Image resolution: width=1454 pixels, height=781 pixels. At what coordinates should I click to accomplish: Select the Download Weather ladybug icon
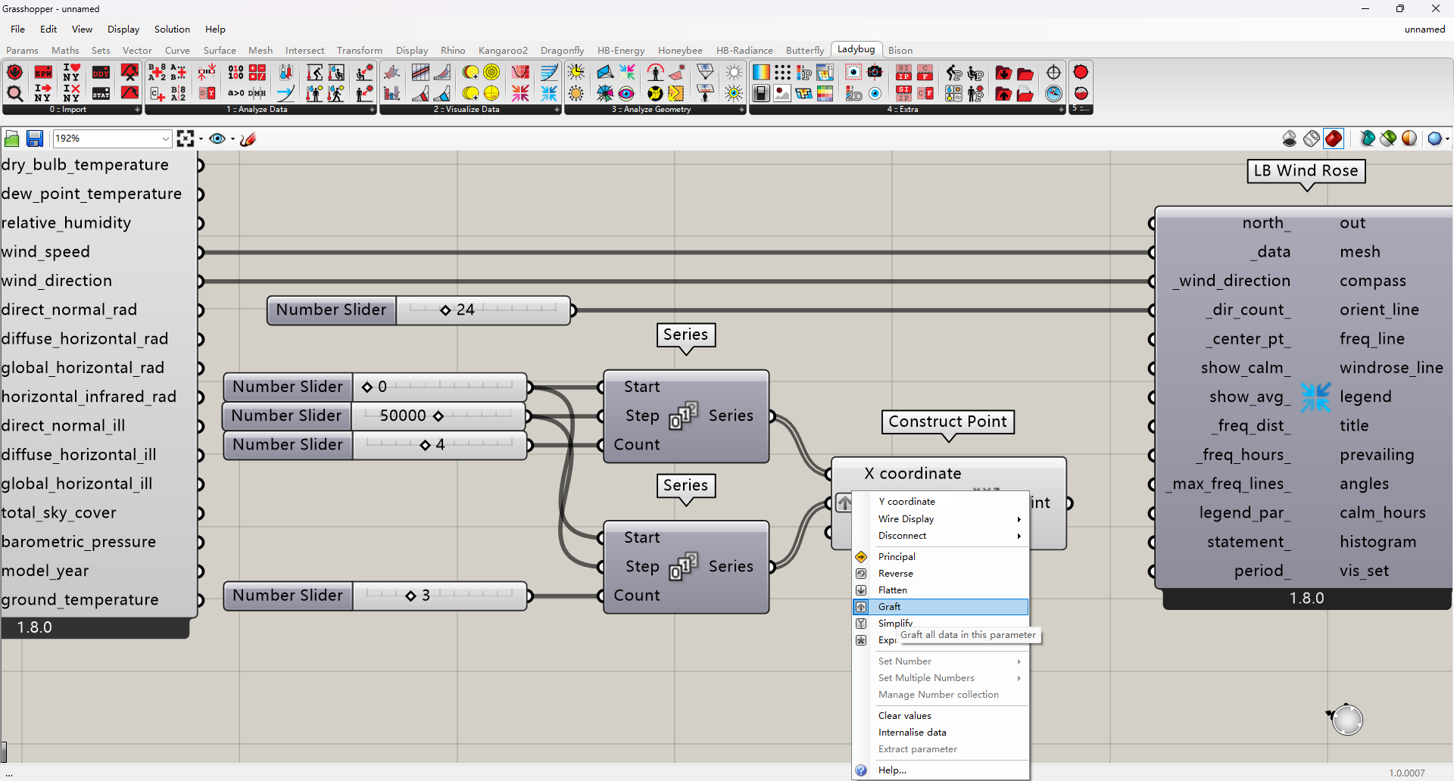(x=14, y=73)
